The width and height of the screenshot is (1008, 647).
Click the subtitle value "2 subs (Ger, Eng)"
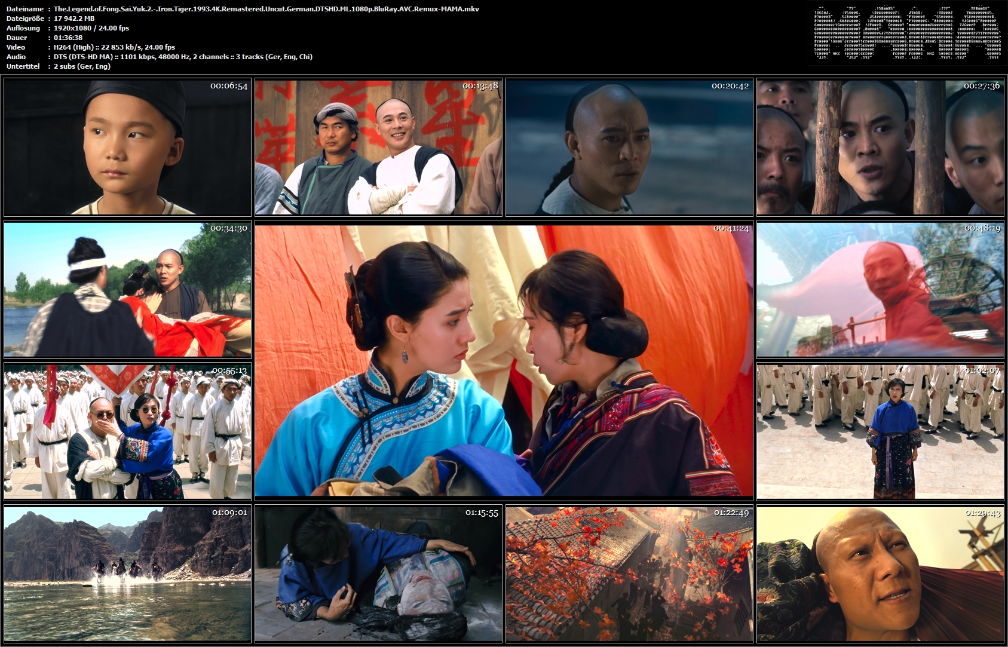point(82,66)
